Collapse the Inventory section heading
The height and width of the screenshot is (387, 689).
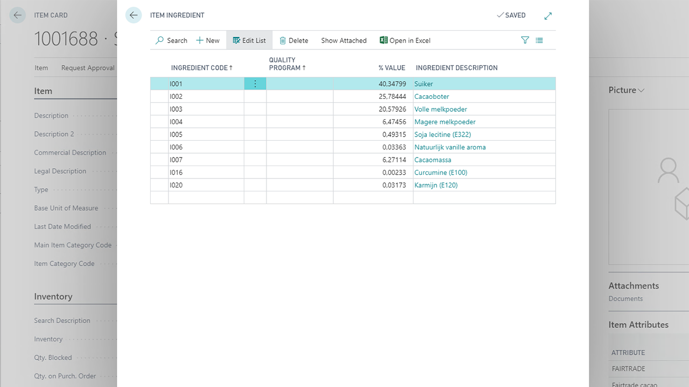53,296
